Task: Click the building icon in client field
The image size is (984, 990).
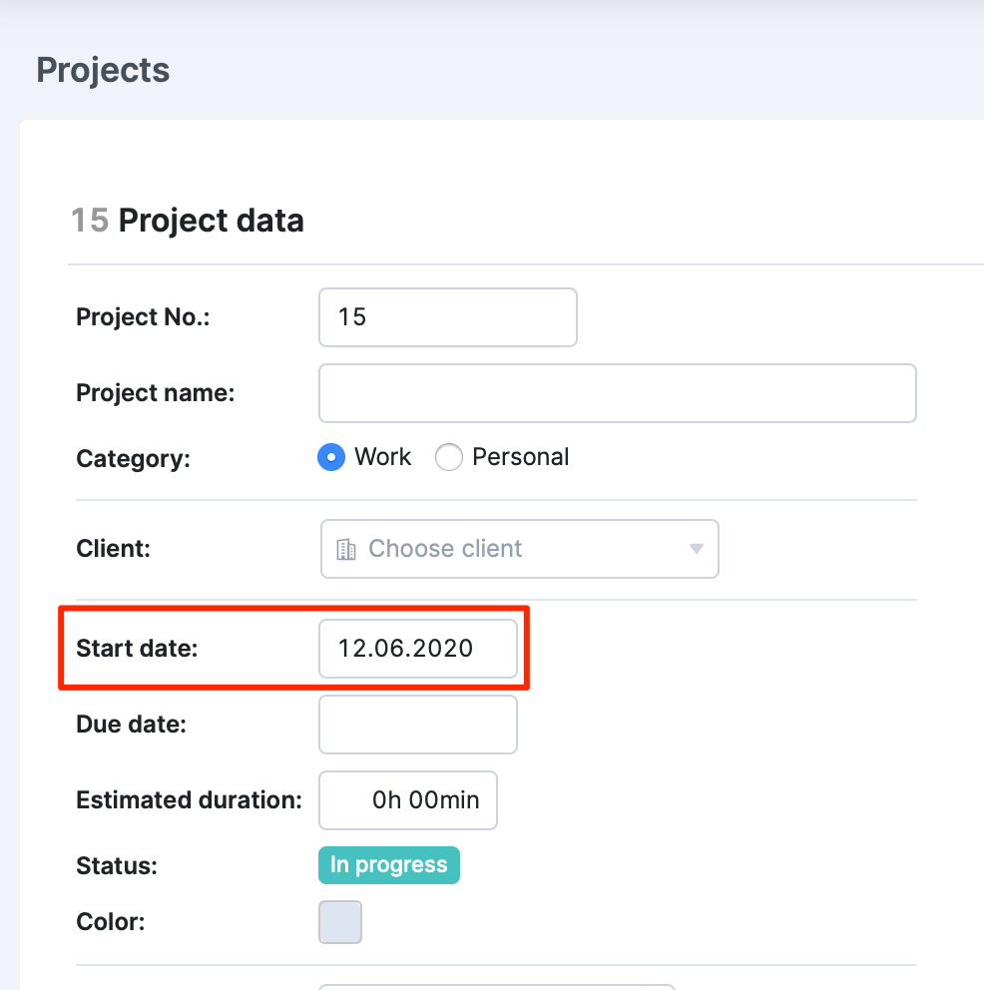Action: click(x=346, y=549)
